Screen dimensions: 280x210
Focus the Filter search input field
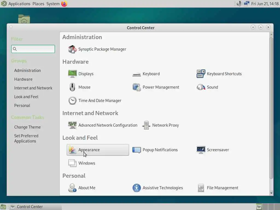[33, 49]
